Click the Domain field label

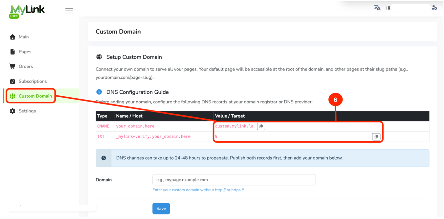pyautogui.click(x=104, y=180)
